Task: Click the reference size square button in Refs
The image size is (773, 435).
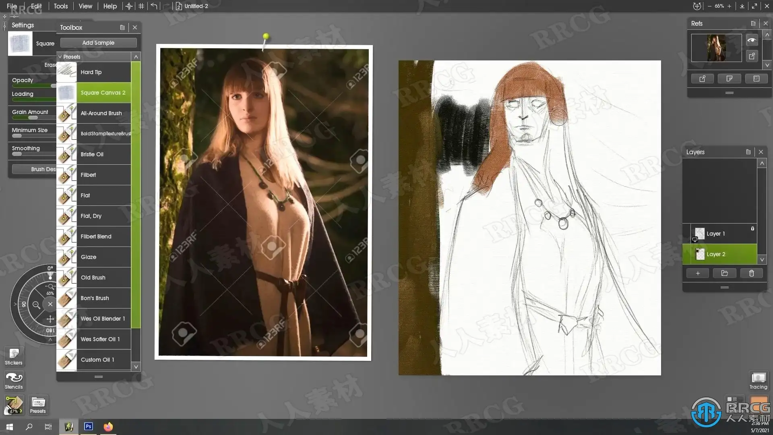Action: 756,79
